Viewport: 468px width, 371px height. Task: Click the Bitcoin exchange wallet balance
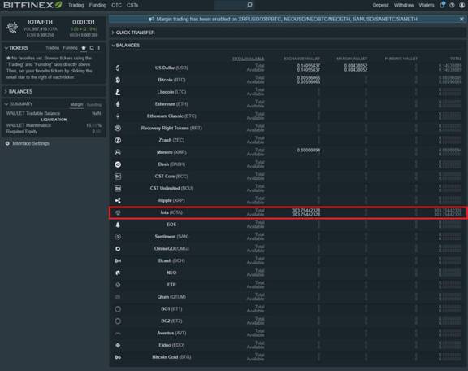[308, 80]
